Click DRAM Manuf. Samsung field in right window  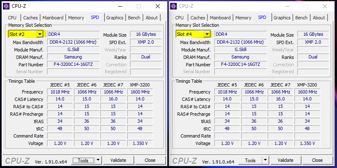[240, 57]
